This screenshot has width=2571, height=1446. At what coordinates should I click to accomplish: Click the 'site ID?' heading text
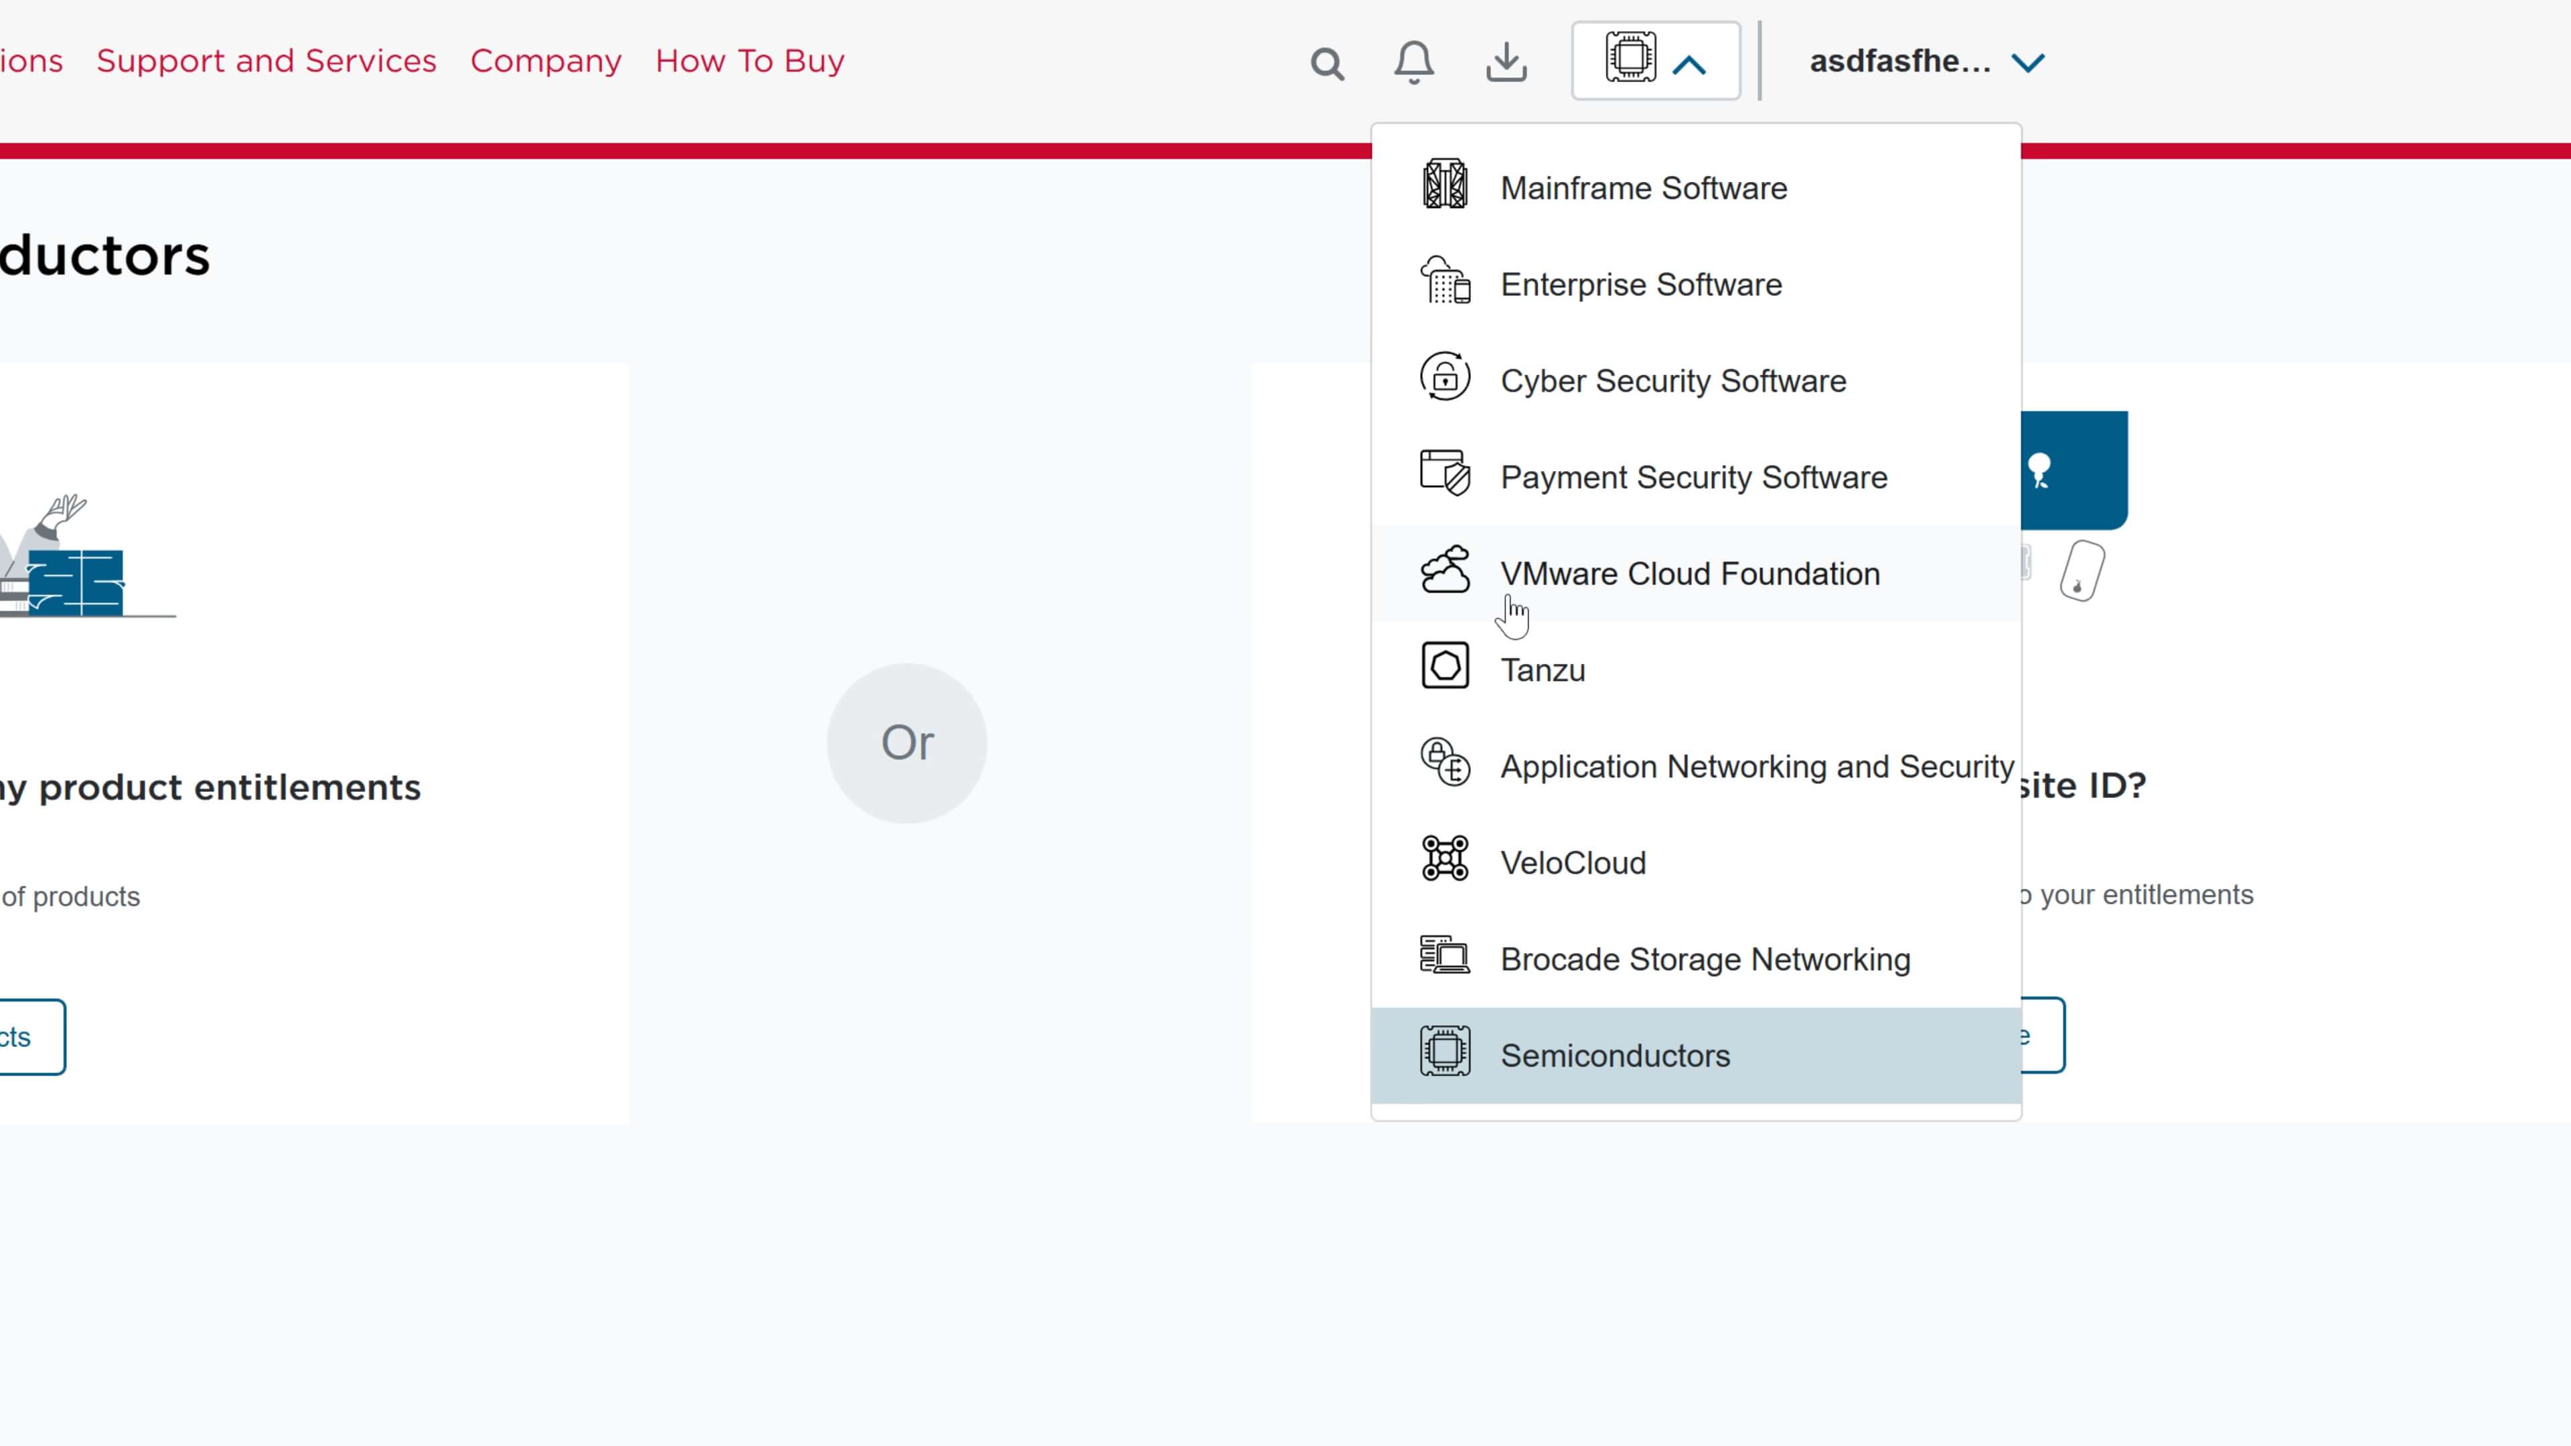[2082, 785]
